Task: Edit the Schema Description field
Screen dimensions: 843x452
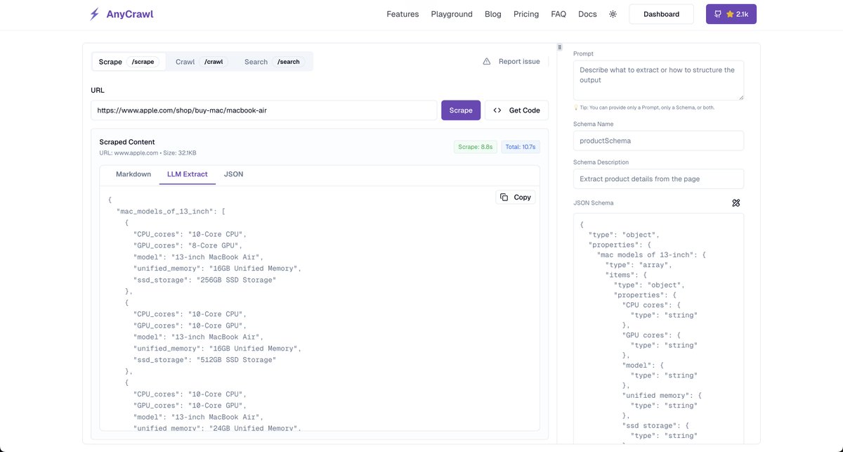Action: click(x=658, y=179)
